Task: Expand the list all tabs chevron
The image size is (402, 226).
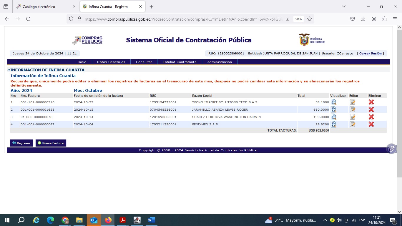Action: 343,6
